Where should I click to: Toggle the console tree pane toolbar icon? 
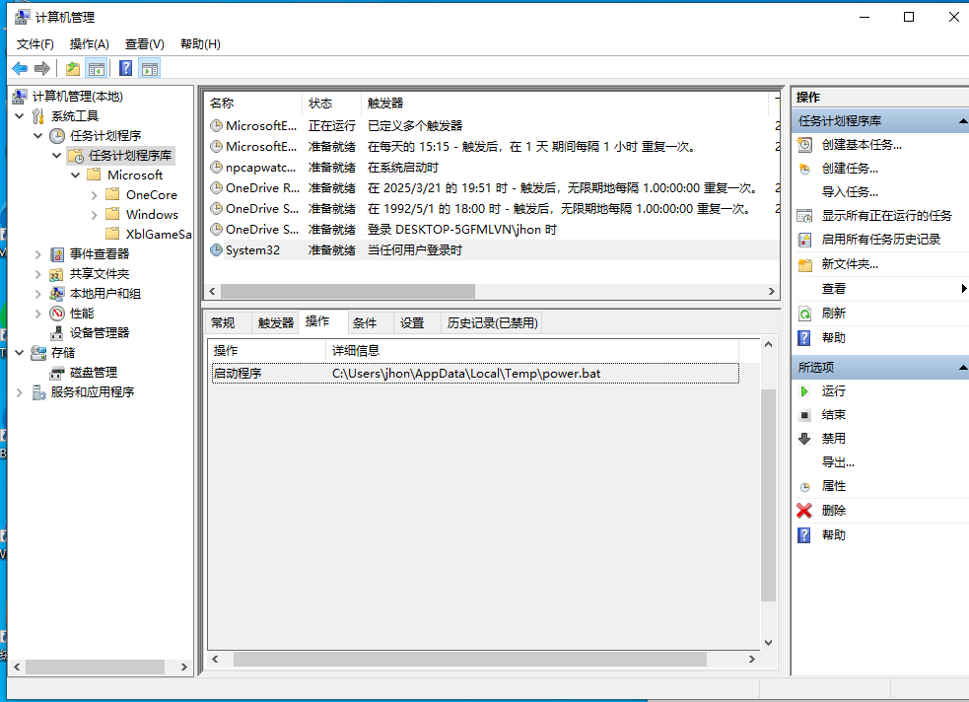click(97, 68)
